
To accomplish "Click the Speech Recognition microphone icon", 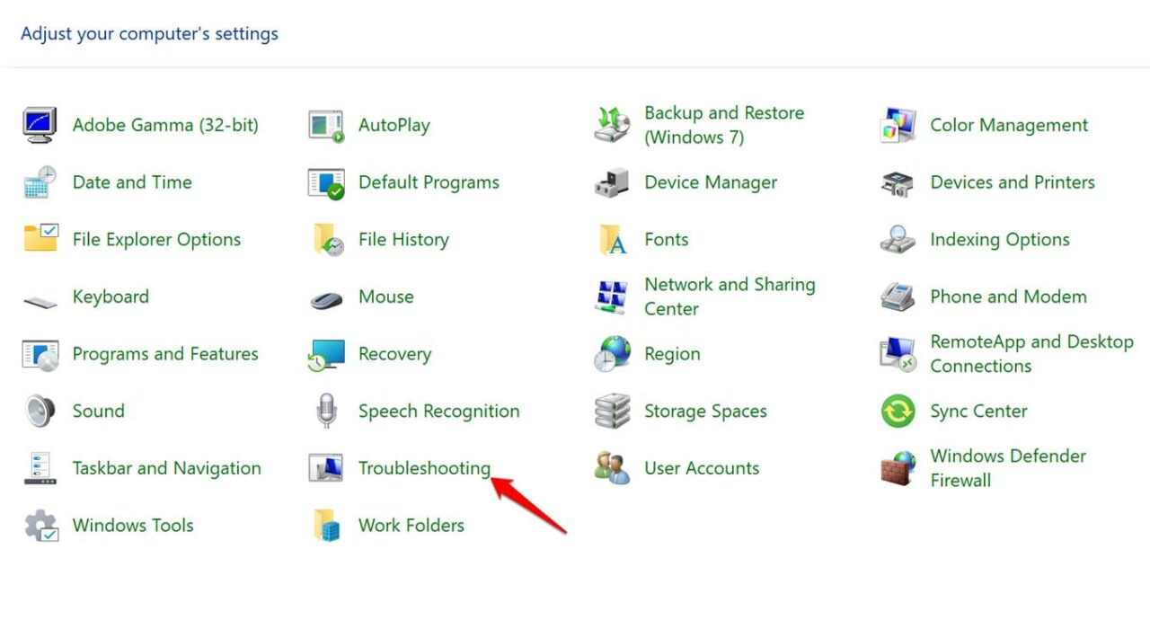I will [326, 411].
